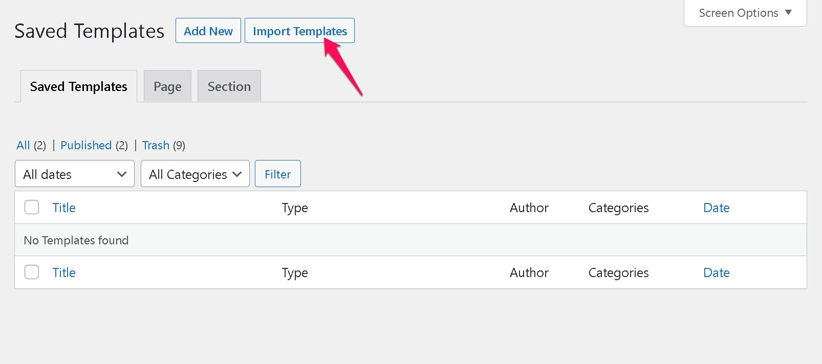Apply the Filter button

point(277,174)
